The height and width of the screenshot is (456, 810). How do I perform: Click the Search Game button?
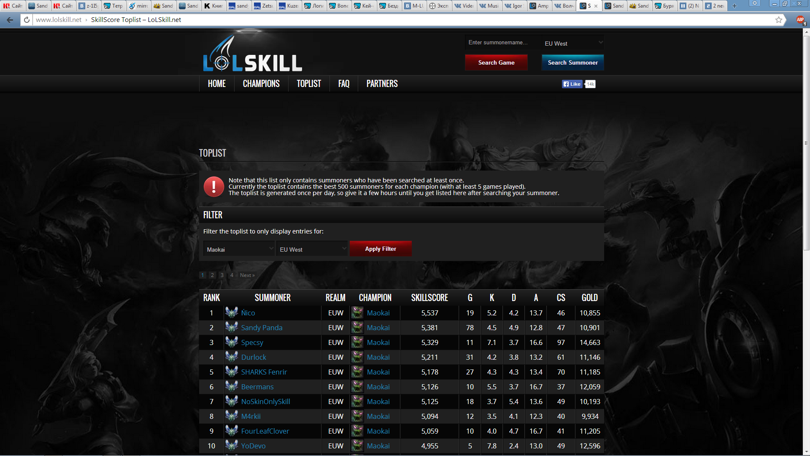click(x=496, y=62)
